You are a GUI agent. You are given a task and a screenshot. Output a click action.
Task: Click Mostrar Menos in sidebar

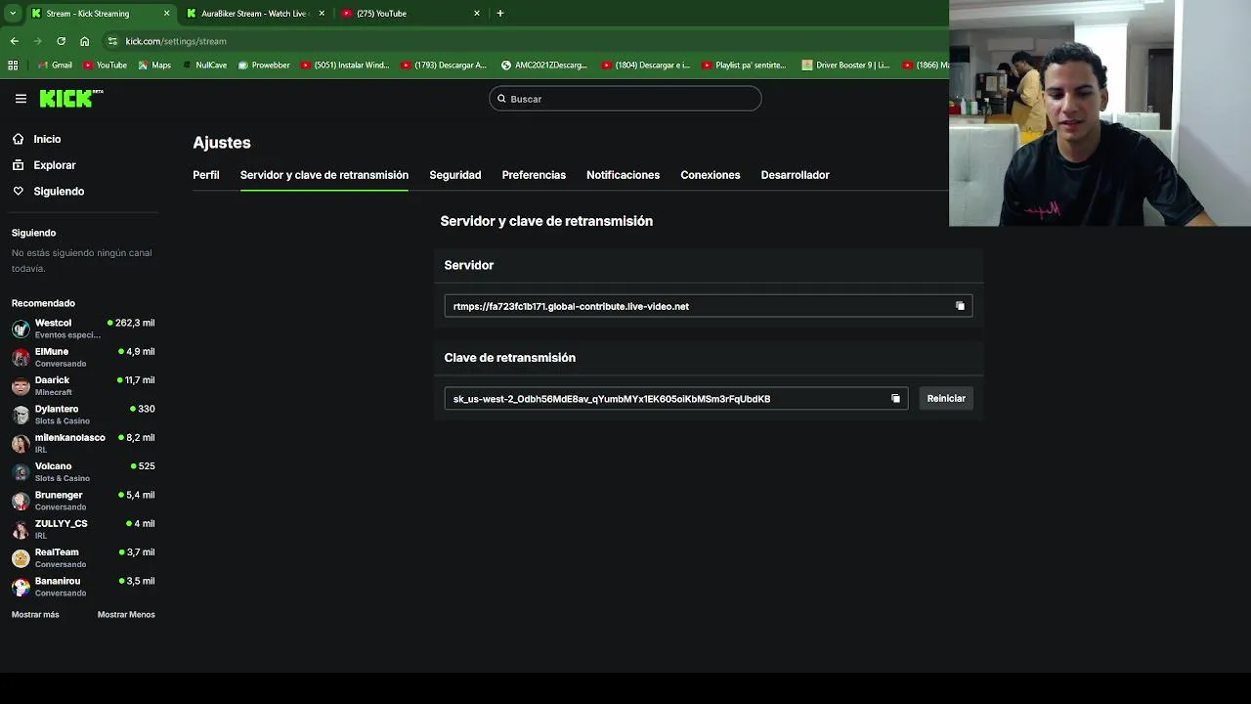(x=126, y=615)
